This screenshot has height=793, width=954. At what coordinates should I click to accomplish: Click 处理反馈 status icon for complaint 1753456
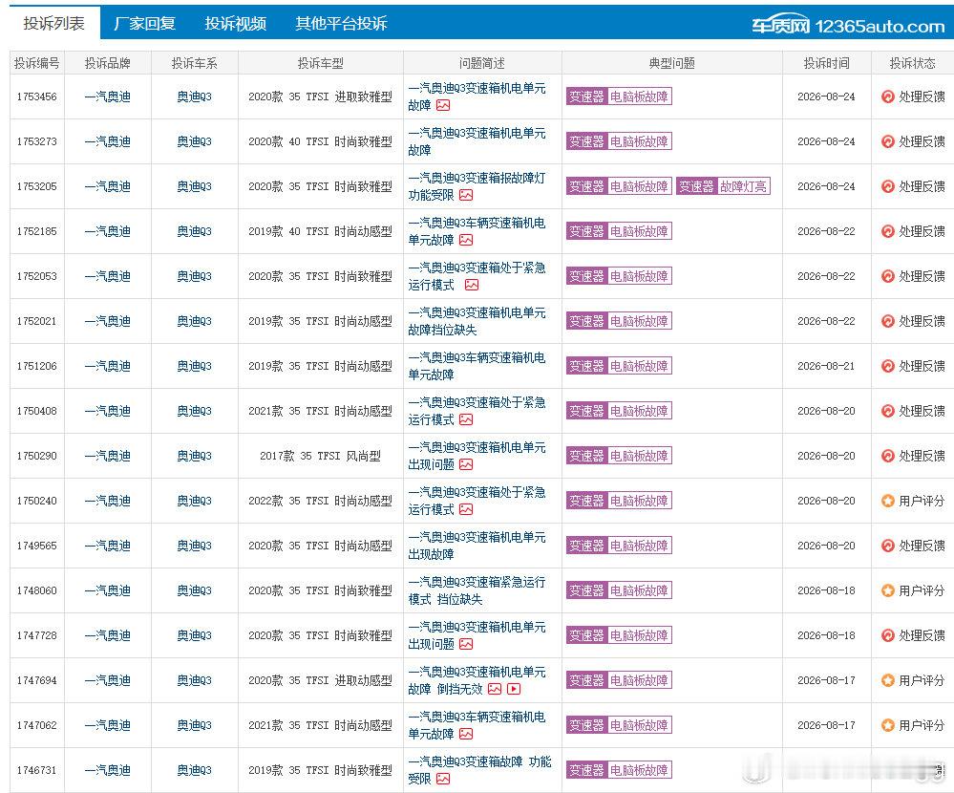point(888,96)
